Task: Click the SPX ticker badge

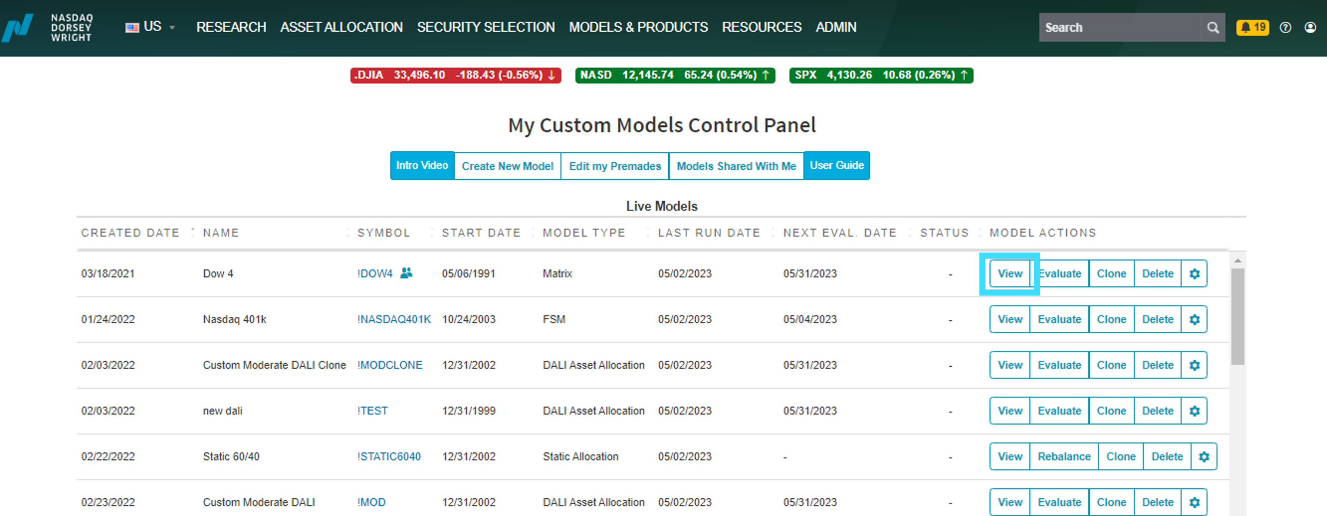Action: [x=881, y=75]
